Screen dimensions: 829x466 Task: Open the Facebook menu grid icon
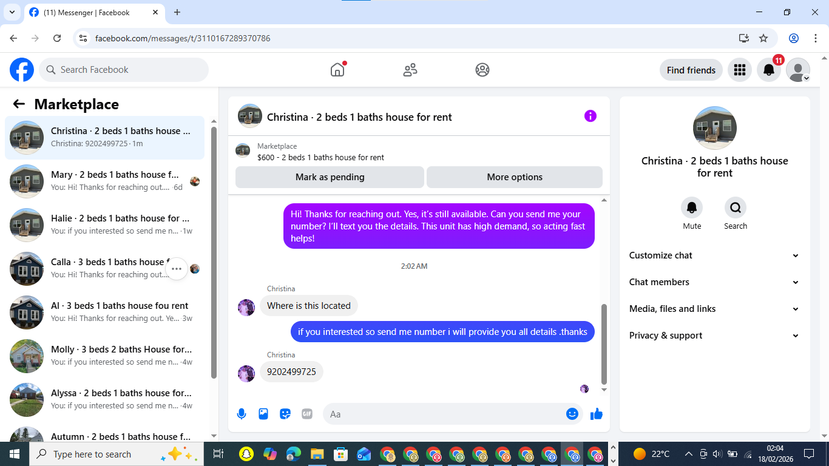(x=739, y=70)
